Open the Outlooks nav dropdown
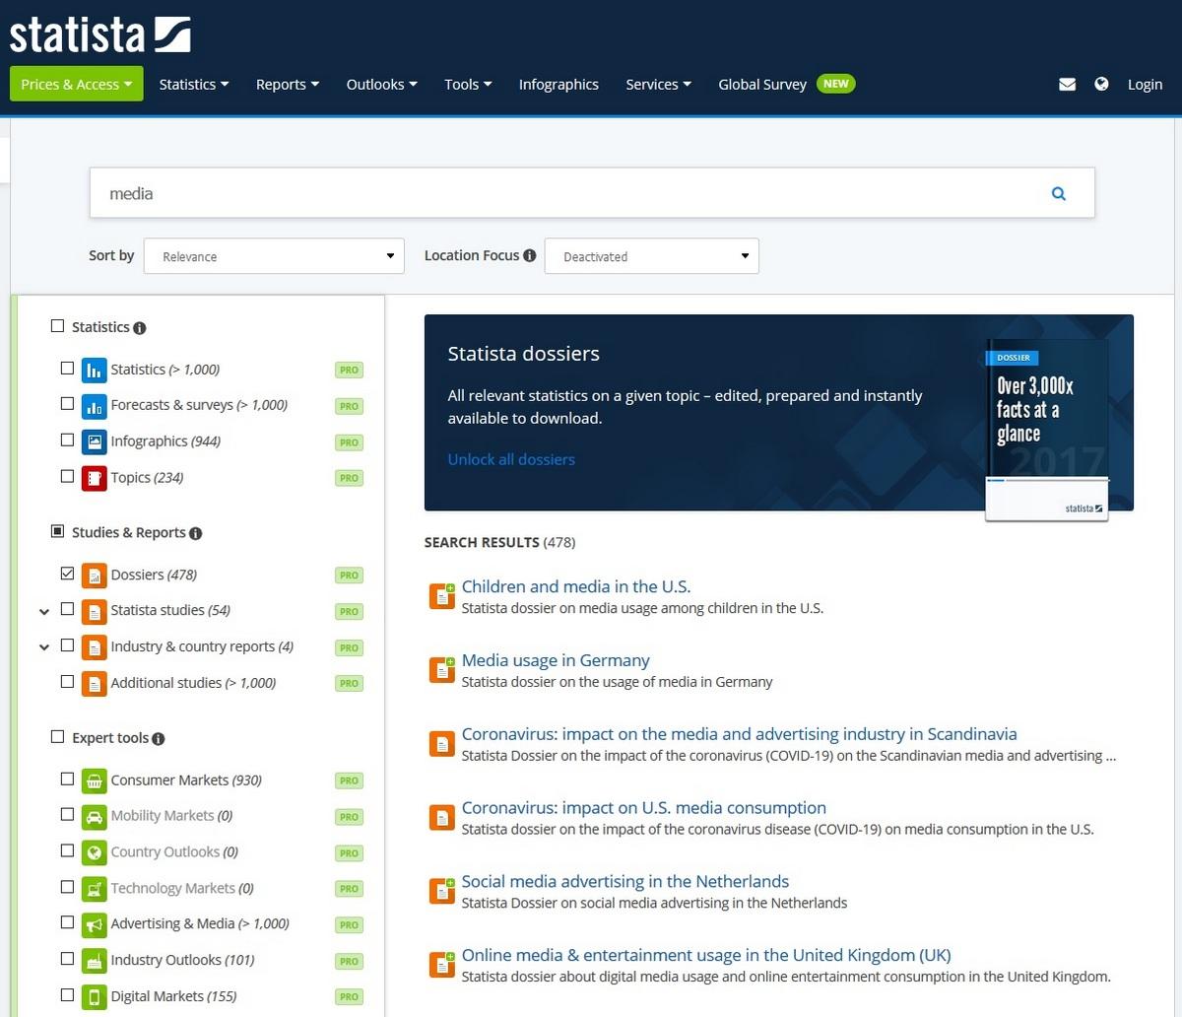1182x1017 pixels. point(382,85)
